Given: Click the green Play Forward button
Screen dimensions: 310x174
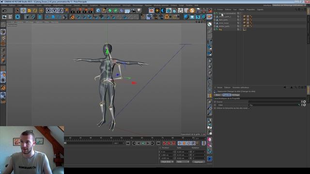Looking at the screenshot, I should 143,143.
